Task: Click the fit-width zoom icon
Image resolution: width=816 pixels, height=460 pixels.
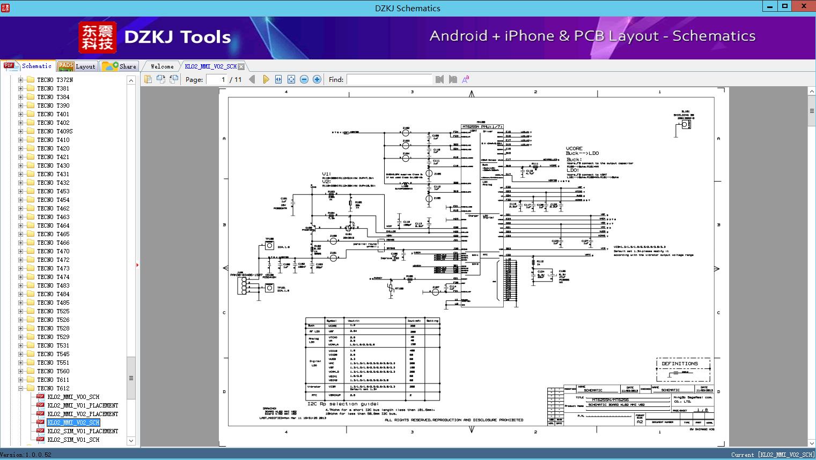Action: tap(278, 79)
